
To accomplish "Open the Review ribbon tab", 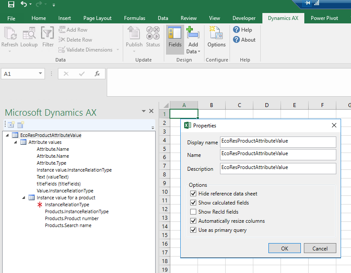I will [189, 18].
